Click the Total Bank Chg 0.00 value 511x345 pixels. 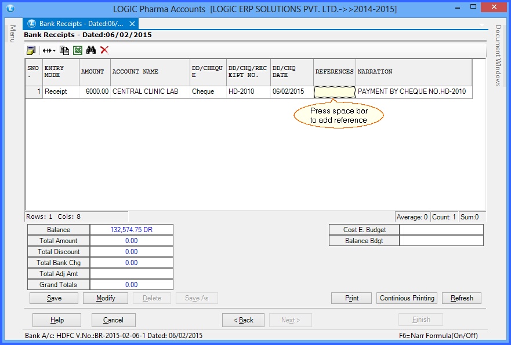pos(131,263)
